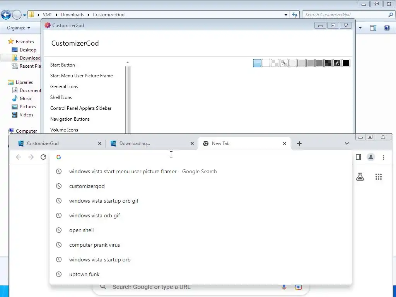Choose checkered transparent background swatch
Viewport: 396px width, 297px height.
pos(275,63)
